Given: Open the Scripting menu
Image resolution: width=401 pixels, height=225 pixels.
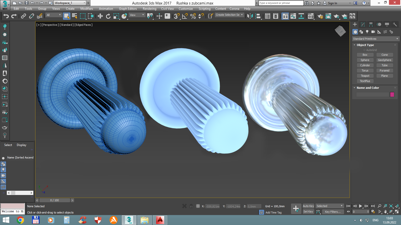Looking at the screenshot, I should [x=205, y=9].
